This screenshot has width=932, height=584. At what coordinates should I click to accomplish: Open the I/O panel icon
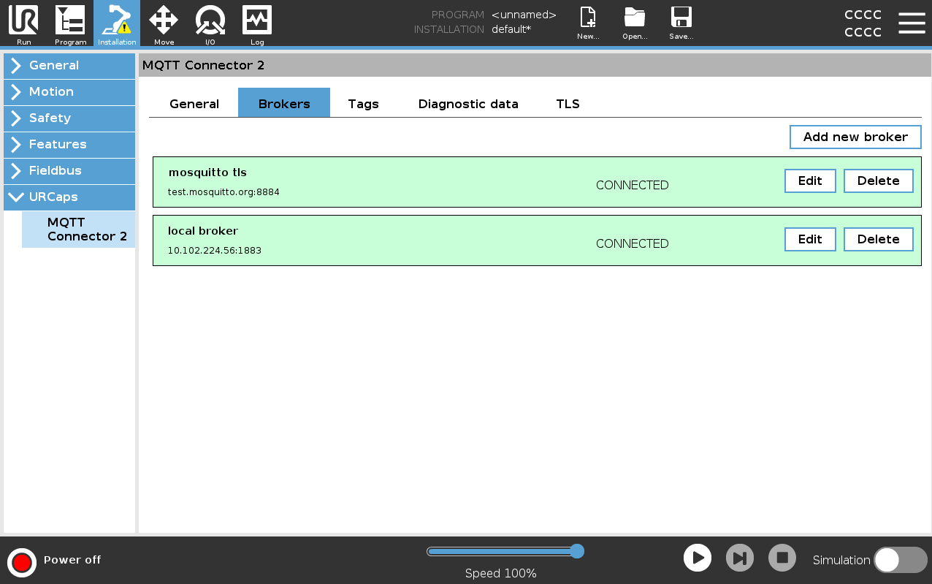[x=210, y=22]
